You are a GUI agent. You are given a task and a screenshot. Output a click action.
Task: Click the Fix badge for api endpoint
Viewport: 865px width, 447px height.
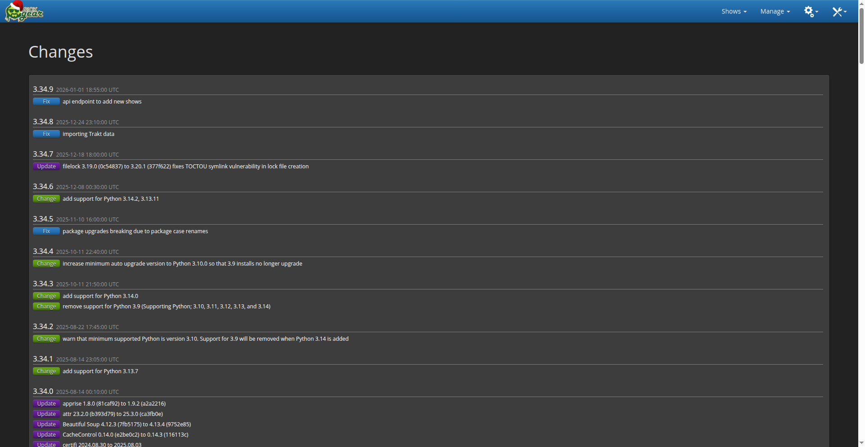[46, 102]
